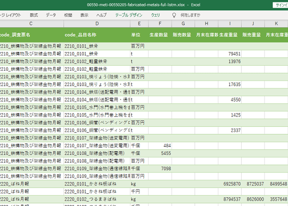Click the 生産重量 header cell
Screen dimensions: 288x206
[230, 35]
